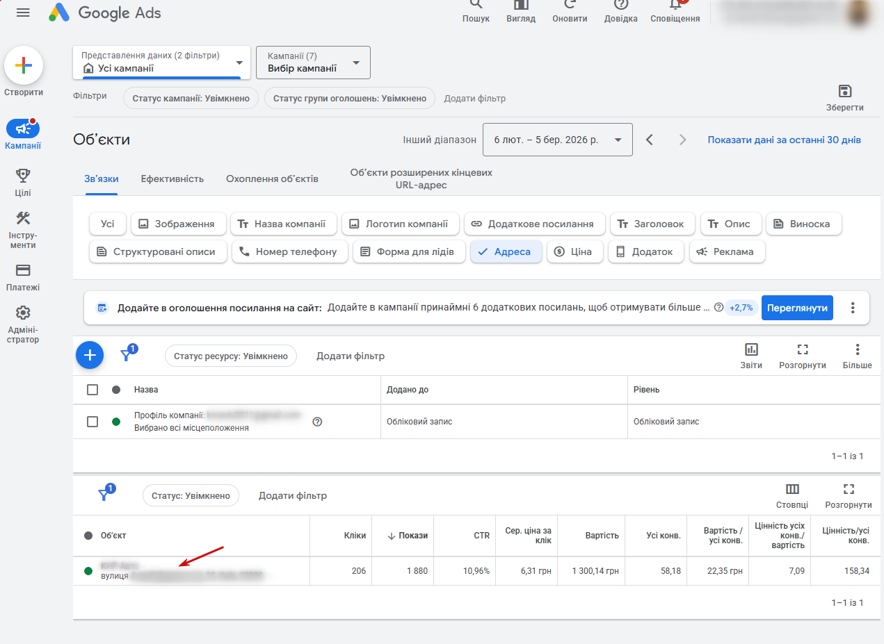884x644 pixels.
Task: Open Статус кампанії: Увімкнено filter chip
Action: 191,98
